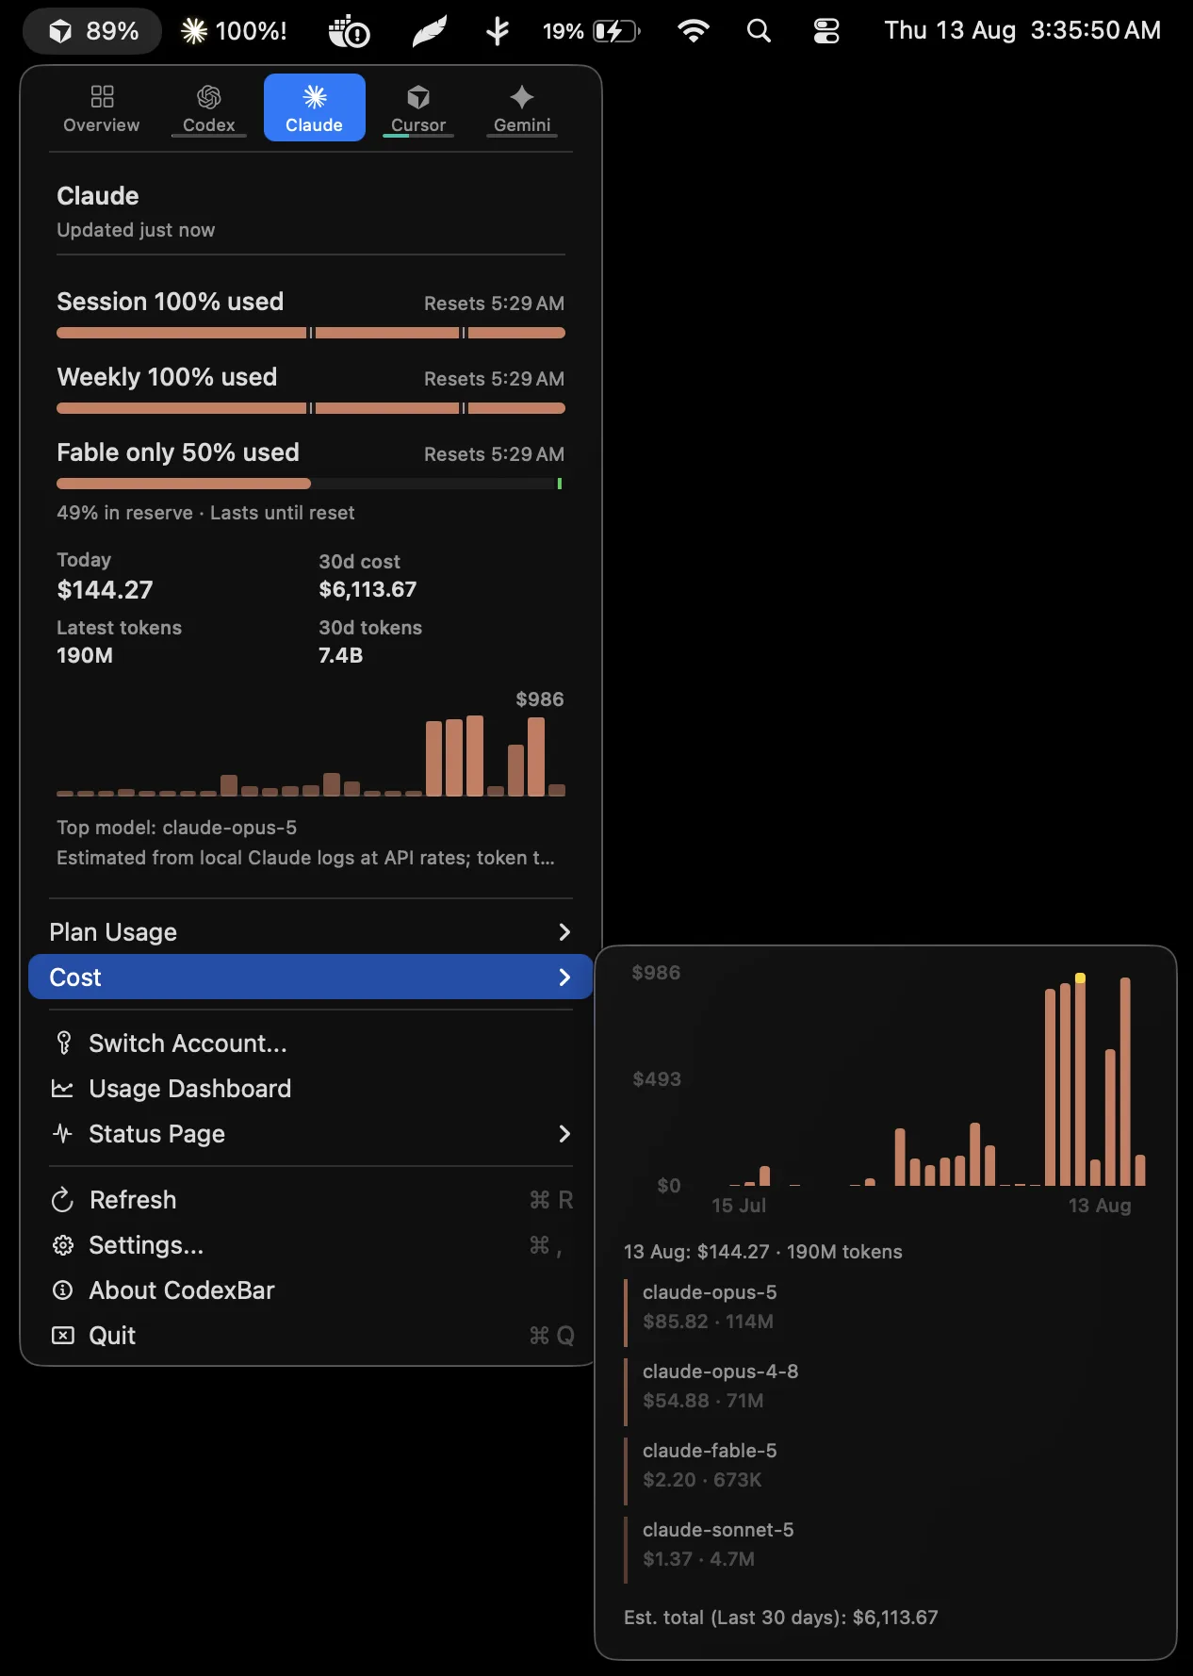The image size is (1193, 1676).
Task: Open Wi-Fi menu bar icon
Action: pos(693,31)
